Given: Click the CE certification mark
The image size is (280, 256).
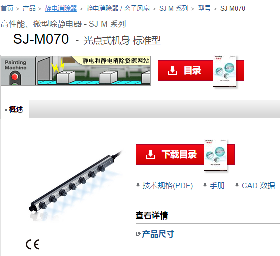Looking at the screenshot, I should 33,244.
